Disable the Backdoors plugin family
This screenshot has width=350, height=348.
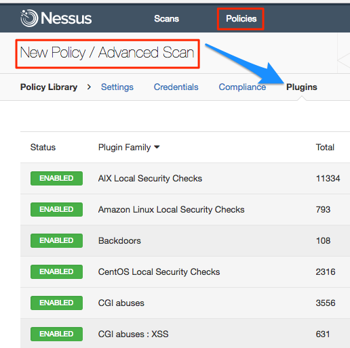tap(56, 240)
